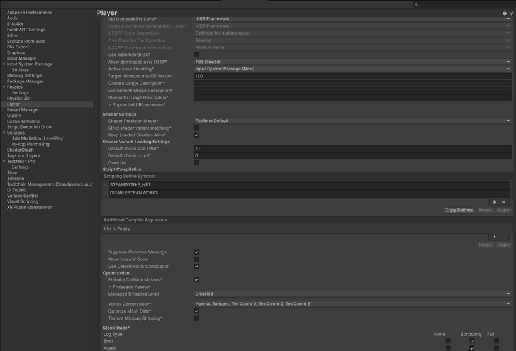Click drag handle beside DISABLESTEAMWORKS entry
This screenshot has width=516, height=351.
click(x=106, y=193)
